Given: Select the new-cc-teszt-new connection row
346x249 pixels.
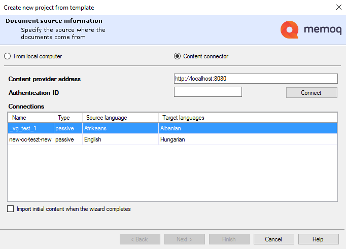Looking at the screenshot, I should pos(30,139).
